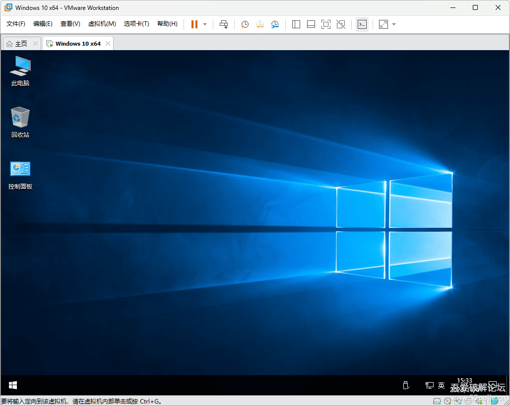Toggle the console view button
The height and width of the screenshot is (406, 510).
pos(362,24)
